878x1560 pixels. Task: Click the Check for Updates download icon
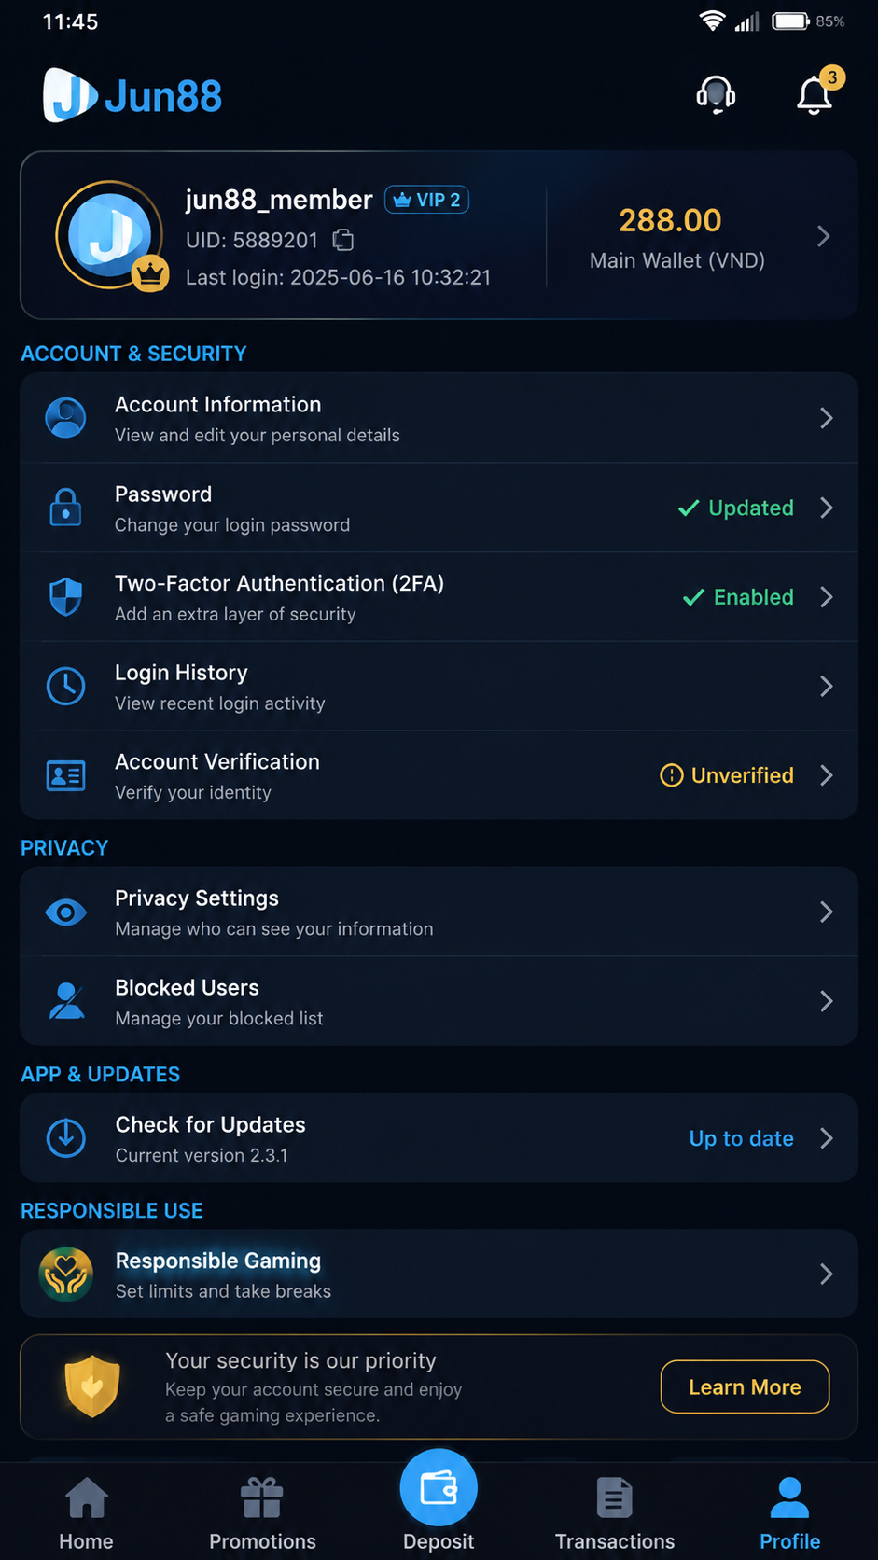[65, 1138]
